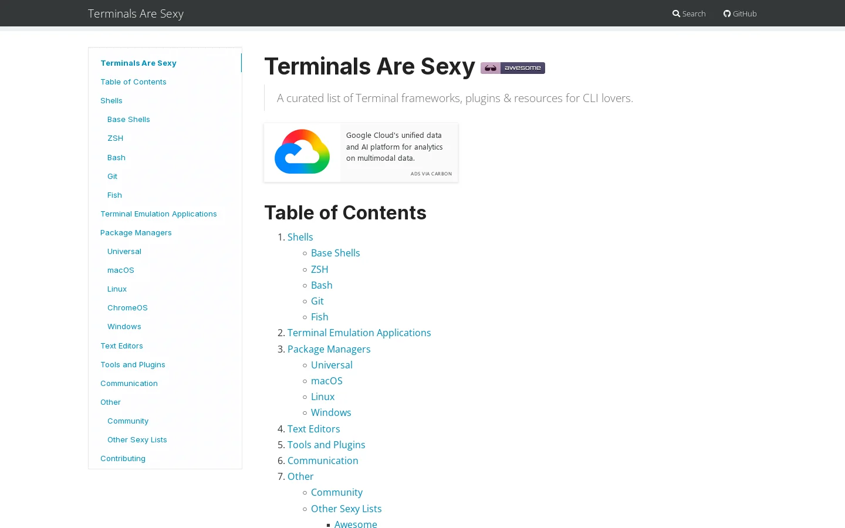Viewport: 845px width, 528px height.
Task: Select Bash in the sidebar
Action: pos(116,157)
